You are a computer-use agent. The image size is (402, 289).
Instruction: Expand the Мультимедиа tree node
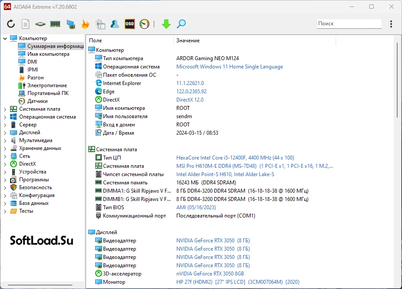[x=5, y=141]
